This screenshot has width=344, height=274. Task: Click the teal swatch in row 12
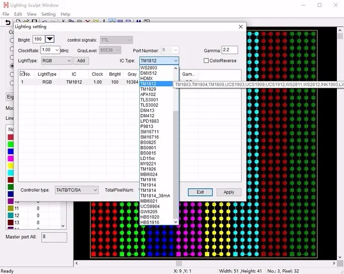click(x=11, y=215)
